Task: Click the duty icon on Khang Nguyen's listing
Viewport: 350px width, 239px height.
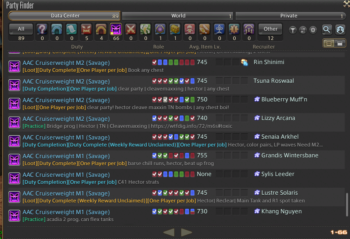Action: [x=14, y=216]
